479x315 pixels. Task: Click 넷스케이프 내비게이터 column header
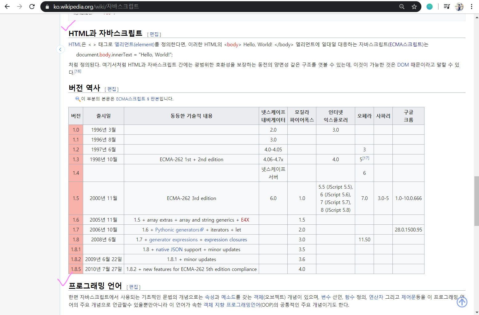point(273,116)
